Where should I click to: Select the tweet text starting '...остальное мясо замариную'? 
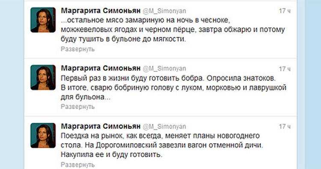[173, 29]
